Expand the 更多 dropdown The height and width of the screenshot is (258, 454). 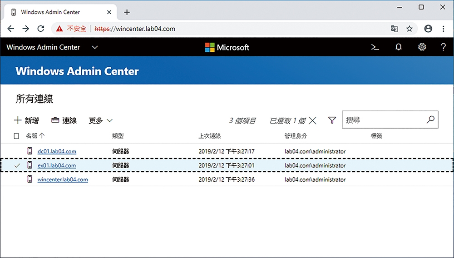[100, 120]
